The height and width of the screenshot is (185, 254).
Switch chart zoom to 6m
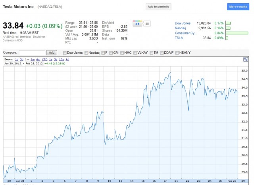pyautogui.click(x=38, y=59)
